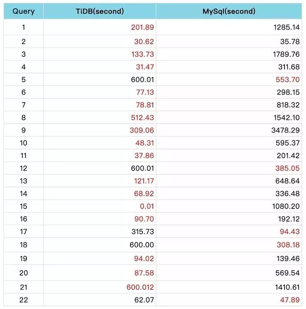Viewport: 306px width, 309px height.
Task: Select the red TiDB value 30.62
Action: (144, 41)
